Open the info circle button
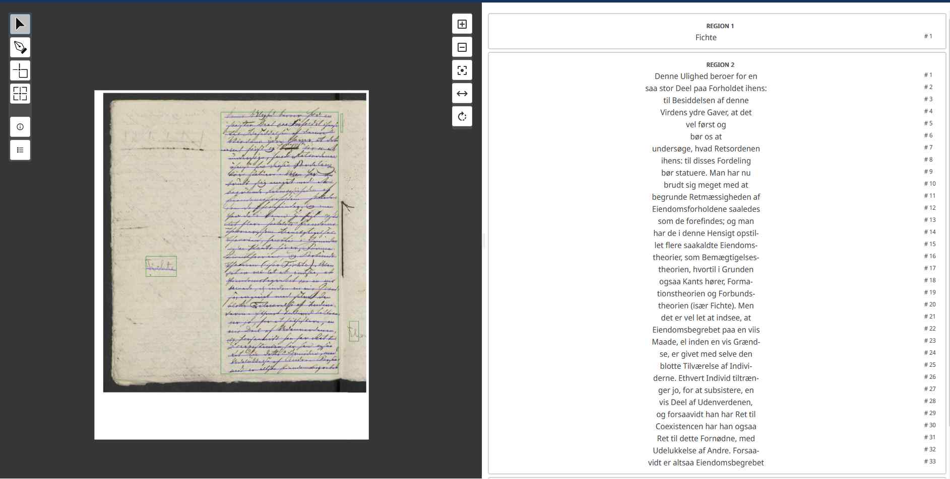 click(20, 127)
